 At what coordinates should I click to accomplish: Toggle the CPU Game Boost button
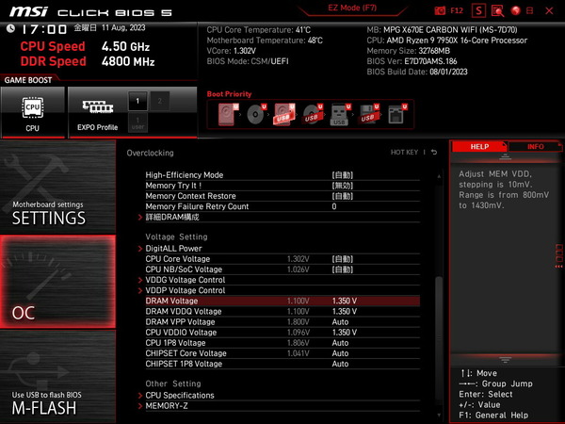click(x=33, y=112)
